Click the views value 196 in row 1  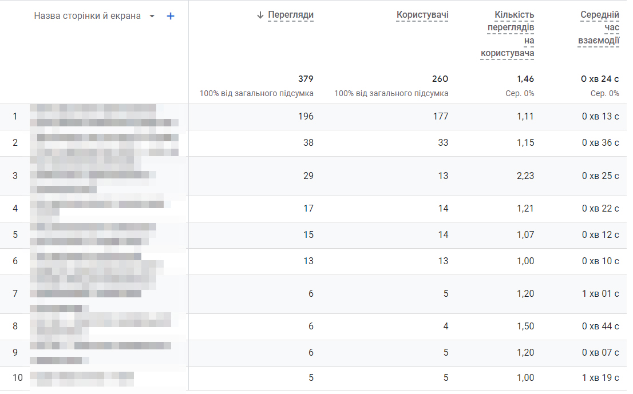[306, 117]
